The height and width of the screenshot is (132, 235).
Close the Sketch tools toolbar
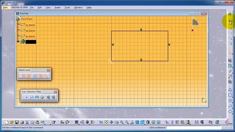click(48, 70)
